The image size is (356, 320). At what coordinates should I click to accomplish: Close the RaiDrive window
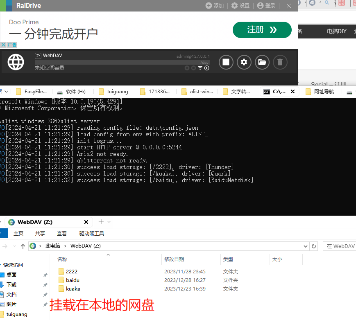tap(288, 6)
